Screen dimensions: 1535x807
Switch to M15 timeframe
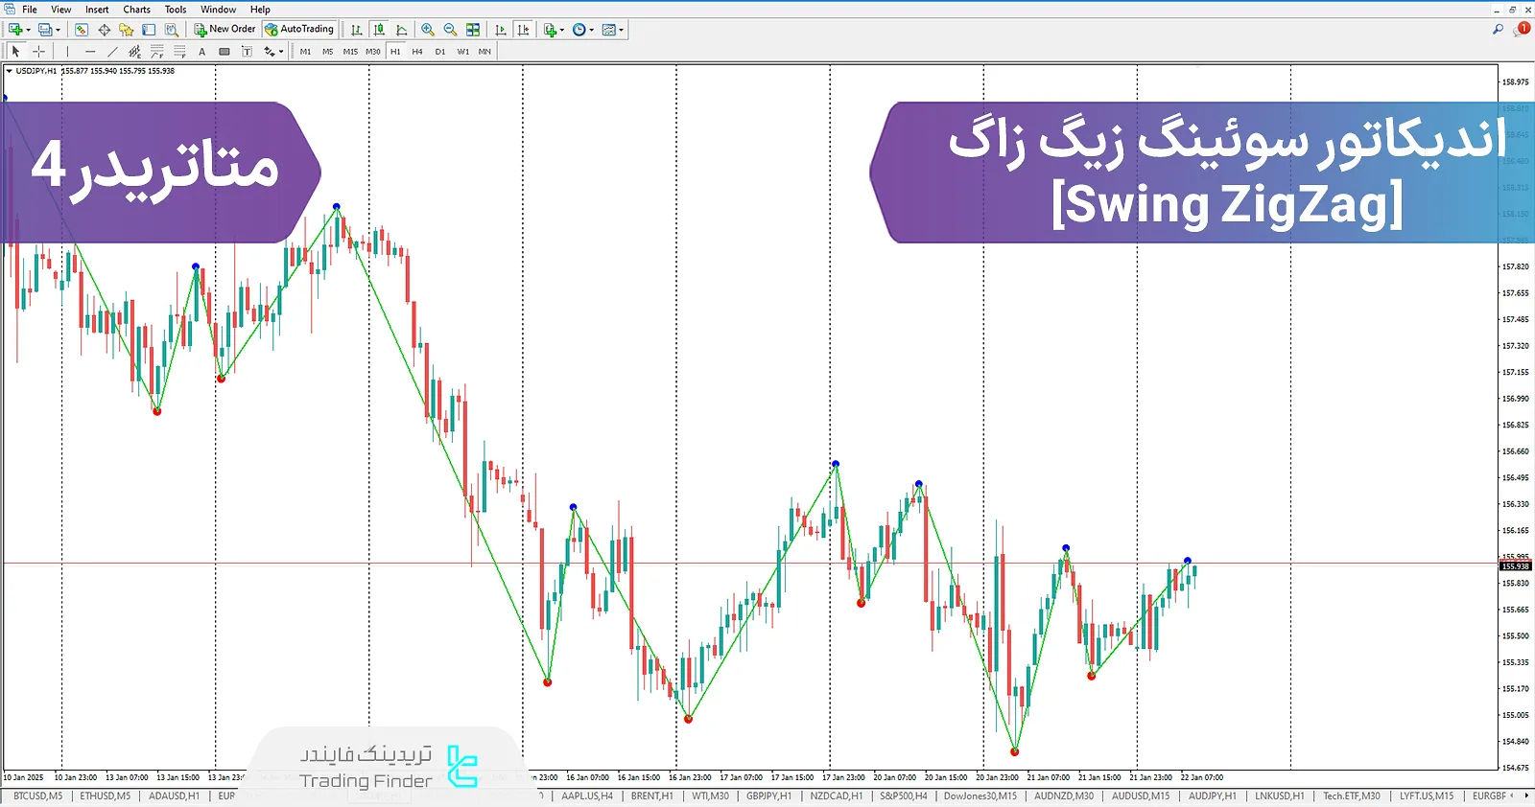(350, 52)
